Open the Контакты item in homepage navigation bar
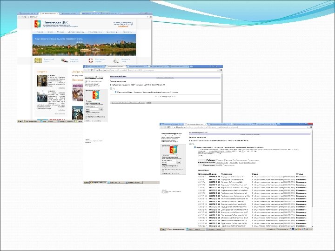Viewport: 335px width, 251px height. (x=127, y=32)
